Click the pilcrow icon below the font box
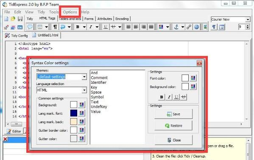 point(214,27)
